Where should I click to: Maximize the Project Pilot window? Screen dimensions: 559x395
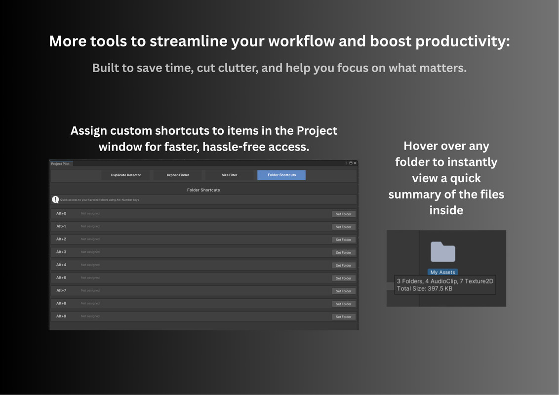(x=351, y=163)
